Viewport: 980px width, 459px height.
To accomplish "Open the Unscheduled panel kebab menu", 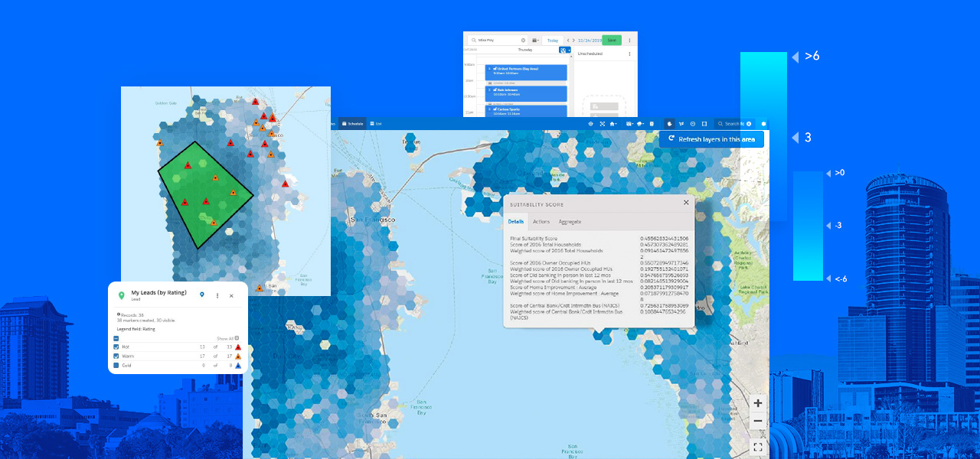I will click(629, 54).
